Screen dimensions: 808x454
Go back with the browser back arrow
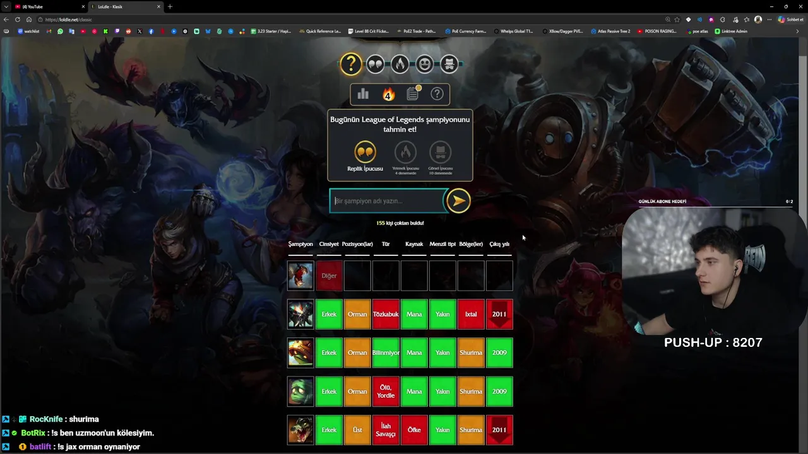[7, 20]
